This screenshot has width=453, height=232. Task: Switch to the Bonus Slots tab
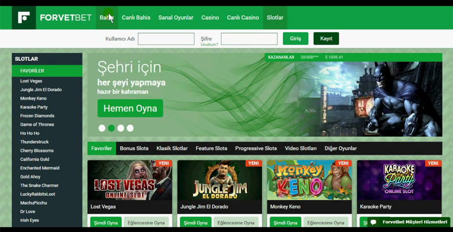coord(134,148)
